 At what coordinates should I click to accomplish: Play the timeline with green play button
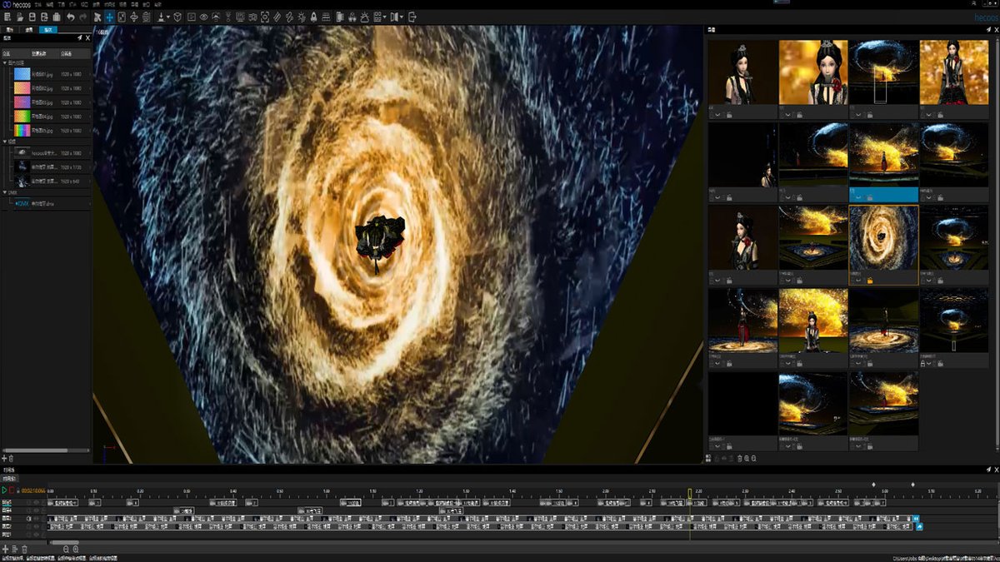pos(4,490)
